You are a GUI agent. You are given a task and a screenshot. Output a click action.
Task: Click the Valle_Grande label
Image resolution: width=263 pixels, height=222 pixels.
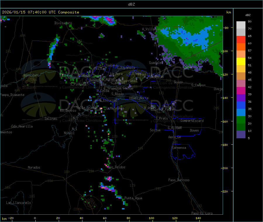[87, 108]
